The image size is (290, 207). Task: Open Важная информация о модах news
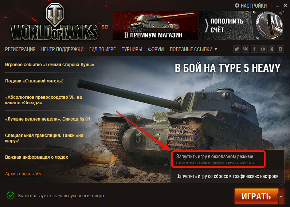(x=37, y=157)
